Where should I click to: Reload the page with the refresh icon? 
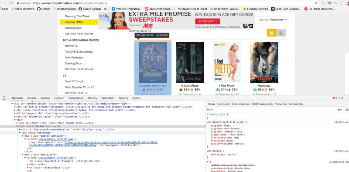(x=11, y=3)
